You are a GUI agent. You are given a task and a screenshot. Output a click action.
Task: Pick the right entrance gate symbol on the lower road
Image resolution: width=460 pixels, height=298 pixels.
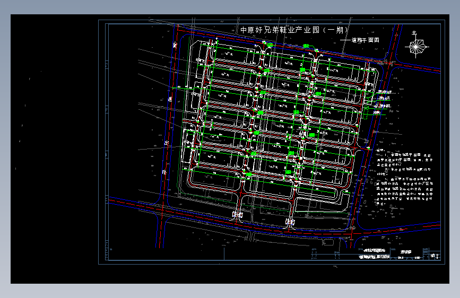290,222
